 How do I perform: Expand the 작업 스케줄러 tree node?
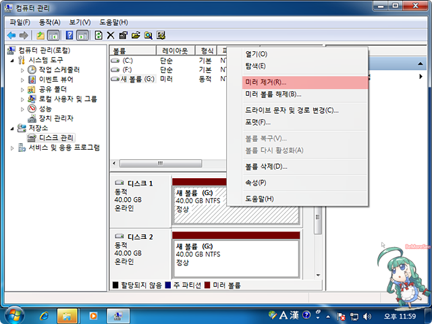point(22,70)
